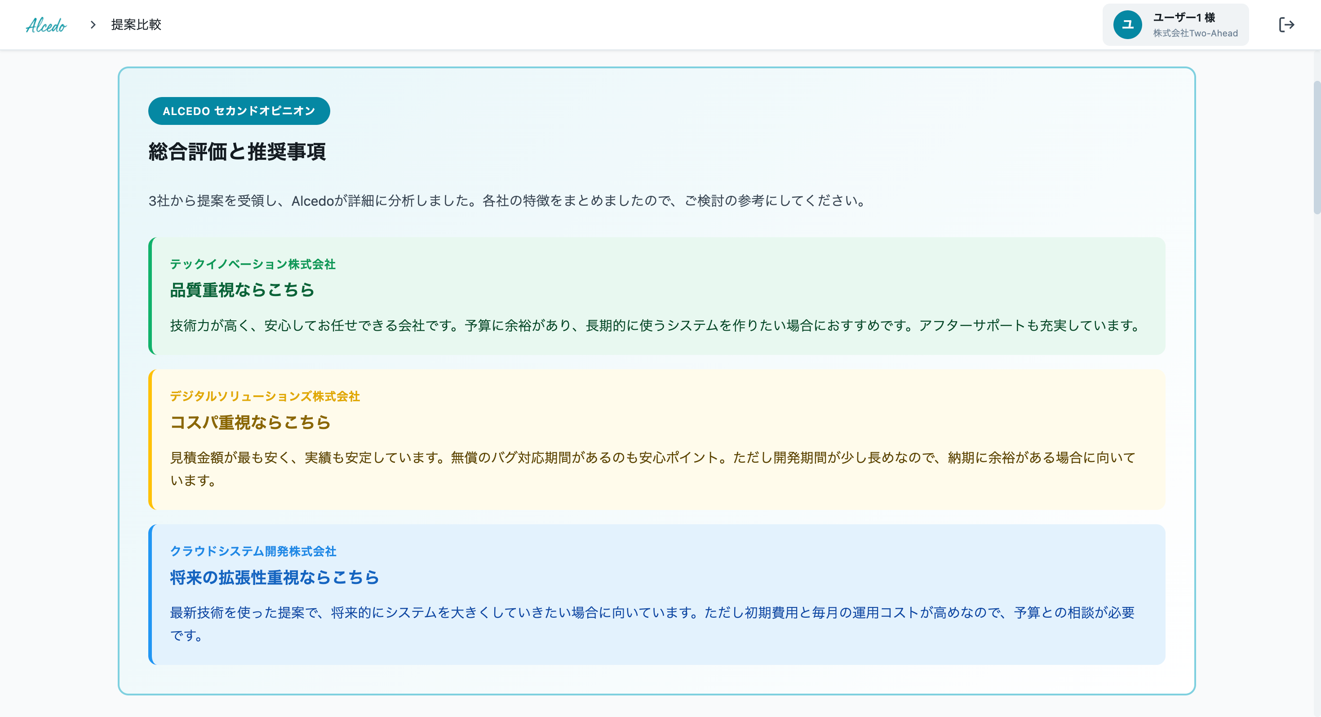The width and height of the screenshot is (1321, 717).
Task: Click the logout icon at top right
Action: pyautogui.click(x=1287, y=24)
